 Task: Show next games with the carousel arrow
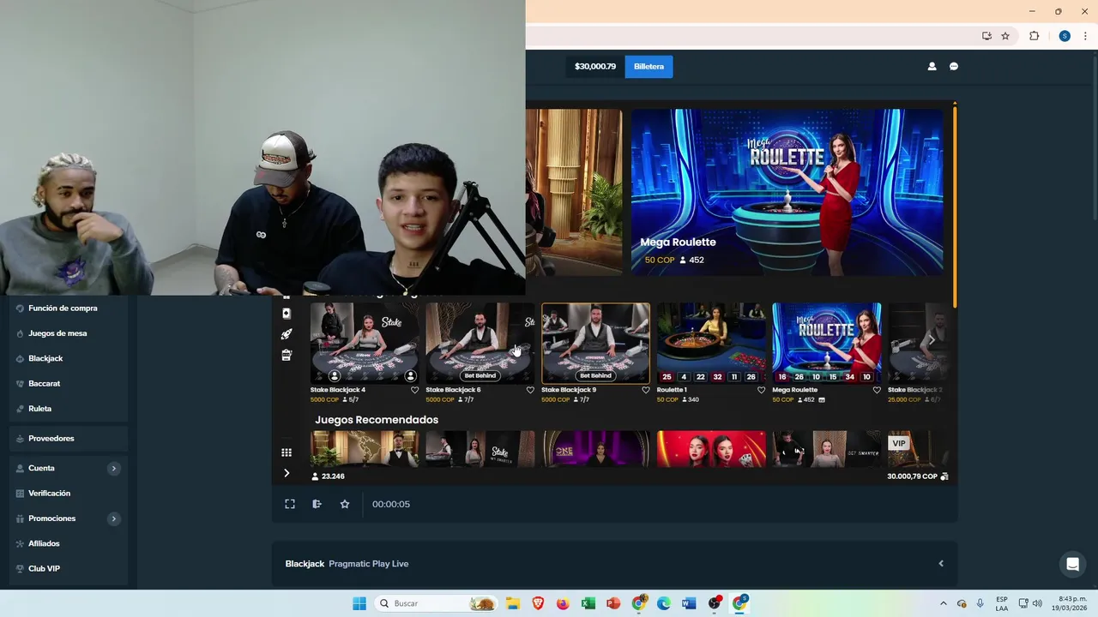point(932,340)
